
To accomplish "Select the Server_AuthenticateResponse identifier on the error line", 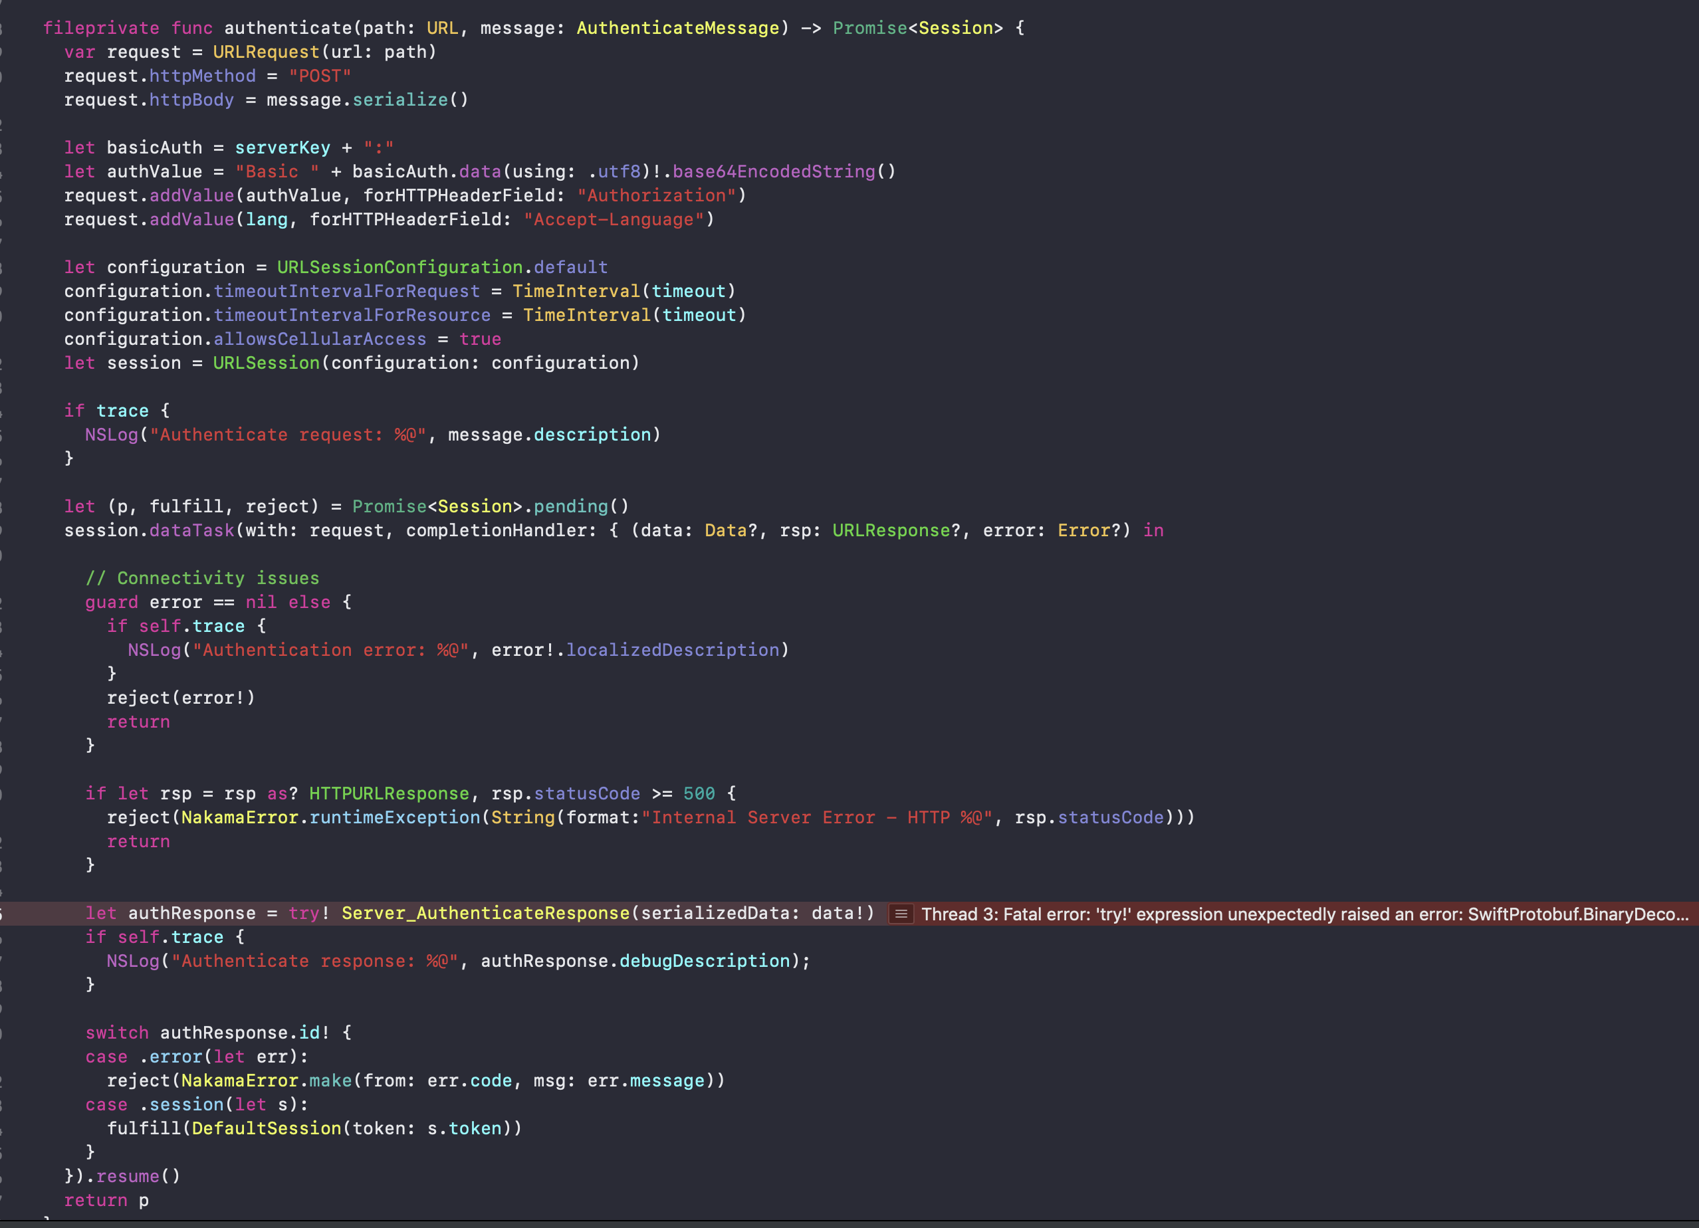I will coord(484,913).
